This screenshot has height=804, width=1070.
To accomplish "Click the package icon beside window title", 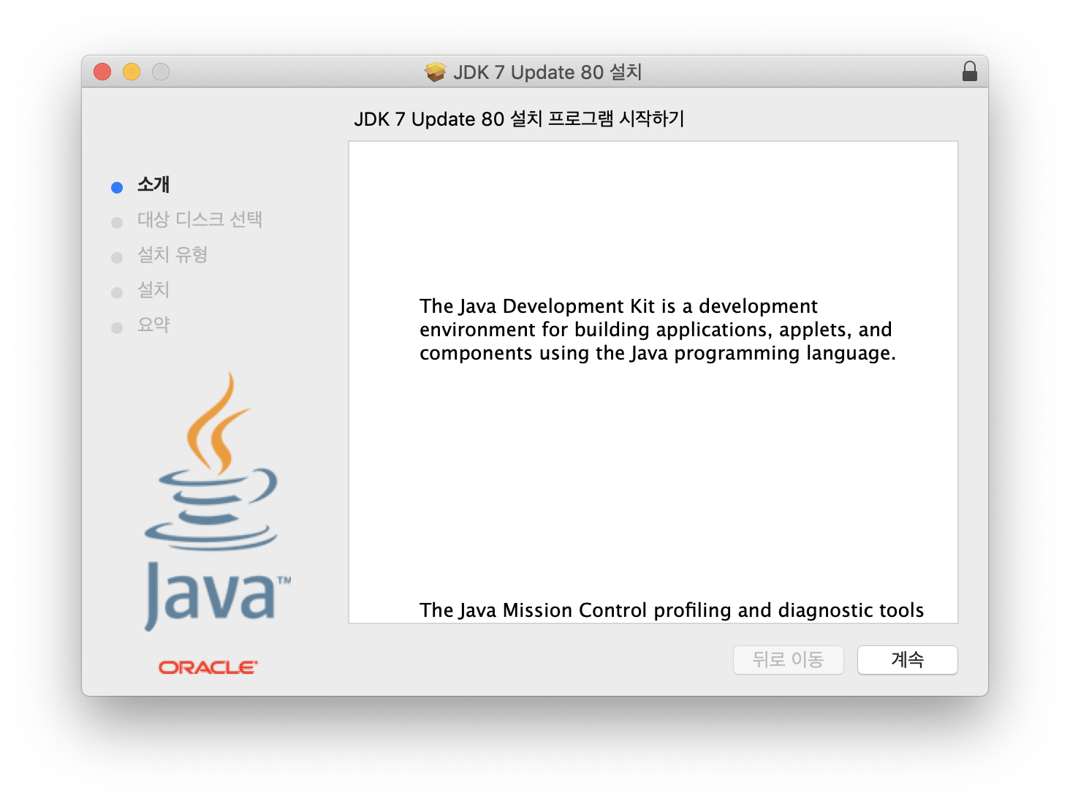I will click(x=435, y=72).
